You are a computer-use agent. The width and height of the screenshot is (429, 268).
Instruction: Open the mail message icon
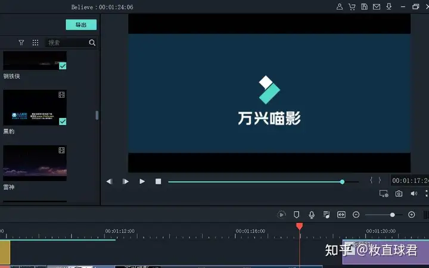(x=377, y=7)
